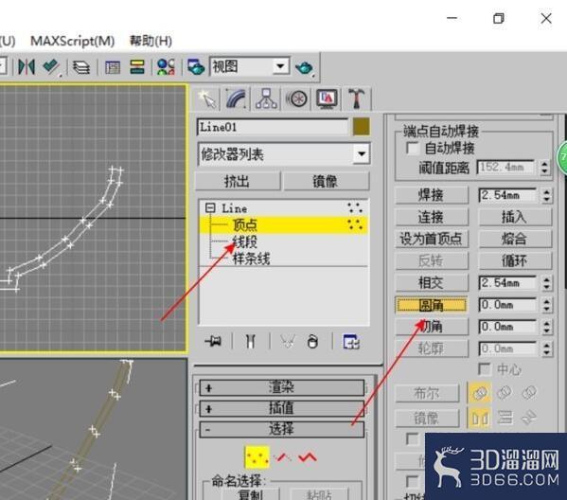This screenshot has width=567, height=500.
Task: Click the 循环 button
Action: (x=515, y=260)
